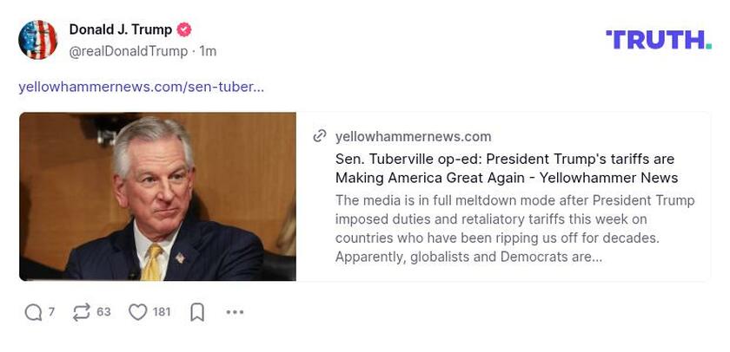
Task: Click the 181 likes count
Action: 162,312
